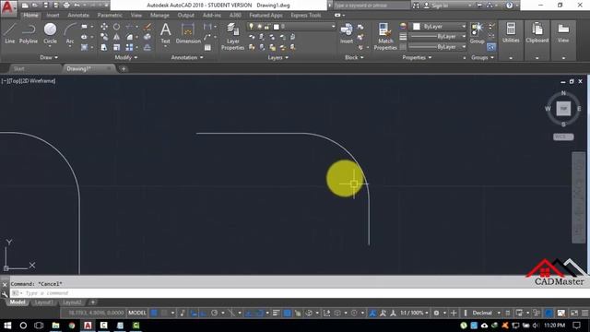Open Layer Properties manager

pyautogui.click(x=232, y=36)
